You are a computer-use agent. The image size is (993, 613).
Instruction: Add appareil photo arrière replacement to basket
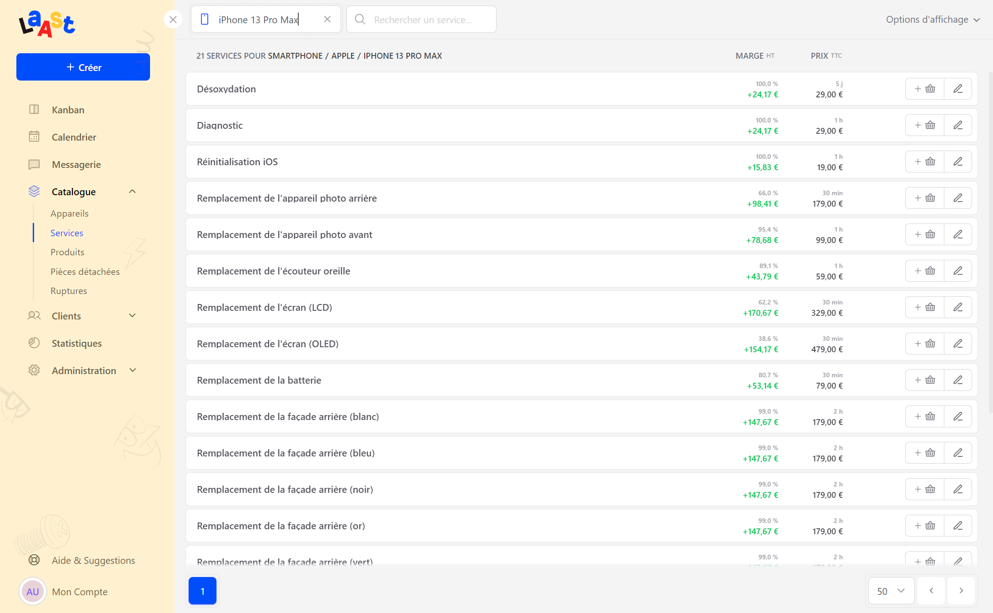coord(925,198)
